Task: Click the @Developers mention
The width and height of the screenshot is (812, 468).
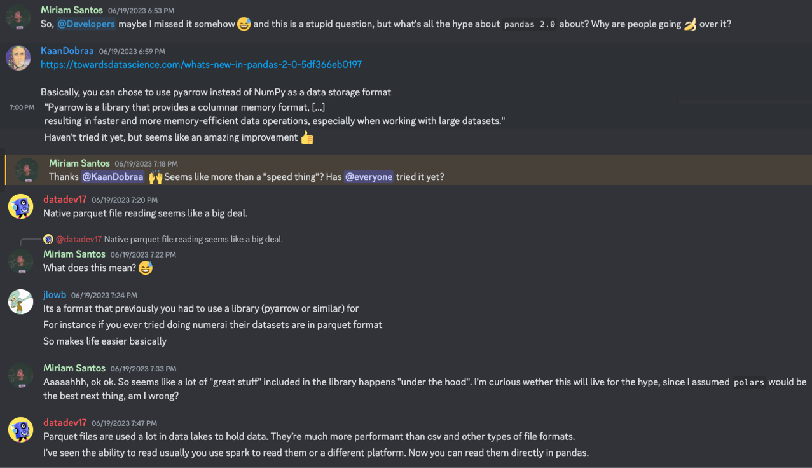Action: [86, 24]
